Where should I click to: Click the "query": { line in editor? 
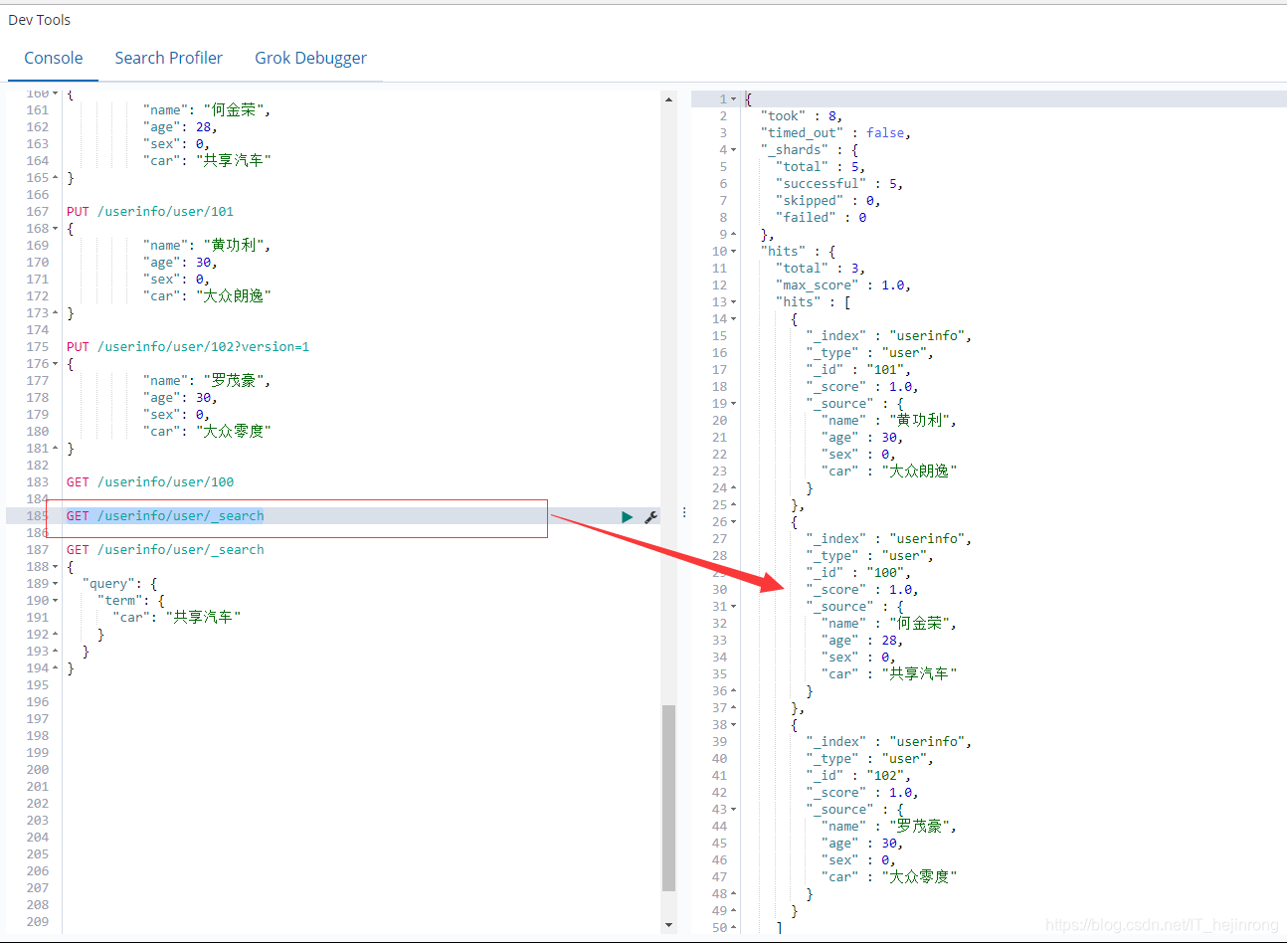pos(119,584)
